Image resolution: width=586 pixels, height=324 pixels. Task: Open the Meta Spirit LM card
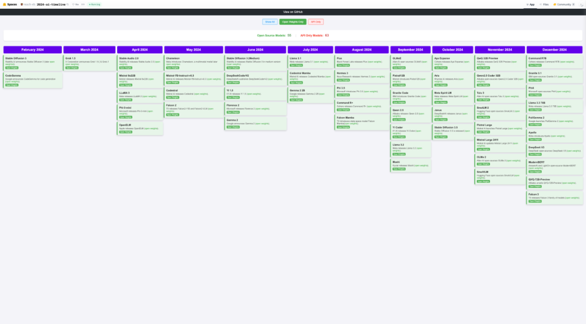pos(453,98)
